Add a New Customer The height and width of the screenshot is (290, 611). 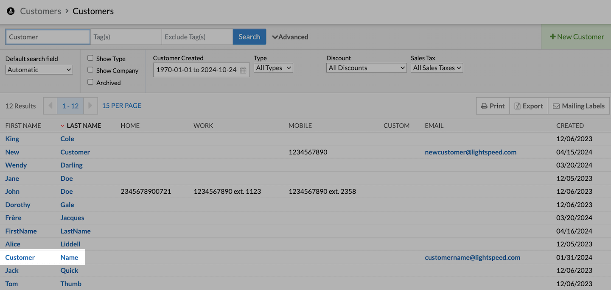[577, 37]
